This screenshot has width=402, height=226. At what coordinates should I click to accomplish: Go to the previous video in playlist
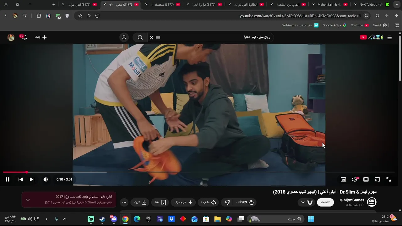pyautogui.click(x=21, y=180)
